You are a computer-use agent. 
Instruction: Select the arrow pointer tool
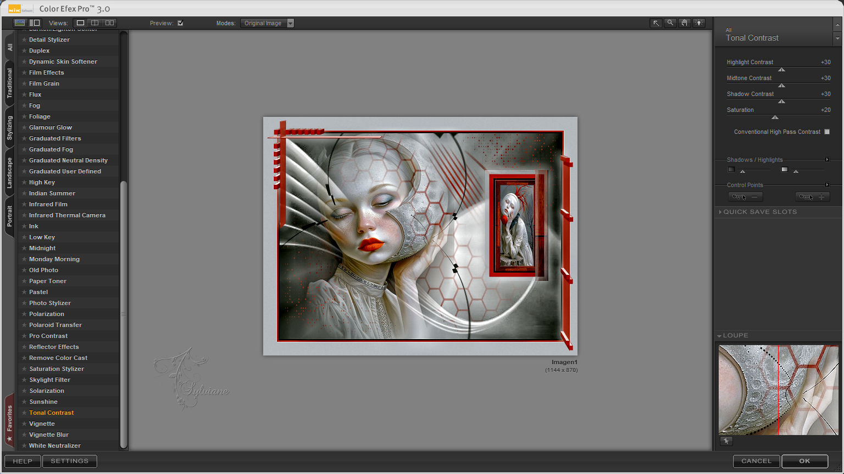pos(656,23)
